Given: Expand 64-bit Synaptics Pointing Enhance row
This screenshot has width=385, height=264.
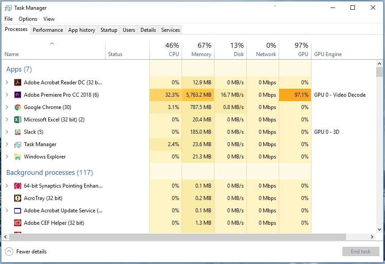Looking at the screenshot, I should (7, 186).
